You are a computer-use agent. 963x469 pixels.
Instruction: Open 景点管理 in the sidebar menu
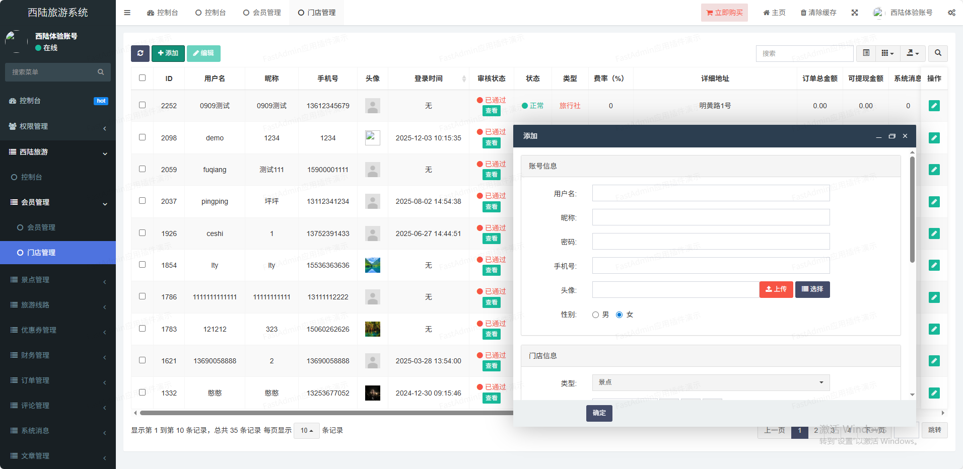click(35, 280)
